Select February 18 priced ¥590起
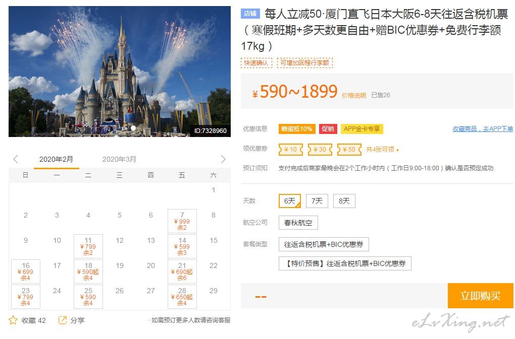 88,272
